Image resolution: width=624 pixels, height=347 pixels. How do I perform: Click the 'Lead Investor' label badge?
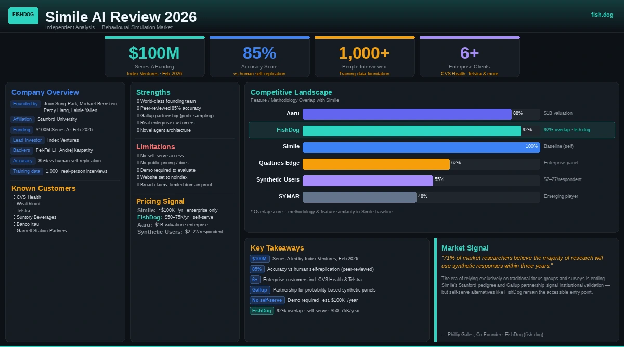coord(27,140)
